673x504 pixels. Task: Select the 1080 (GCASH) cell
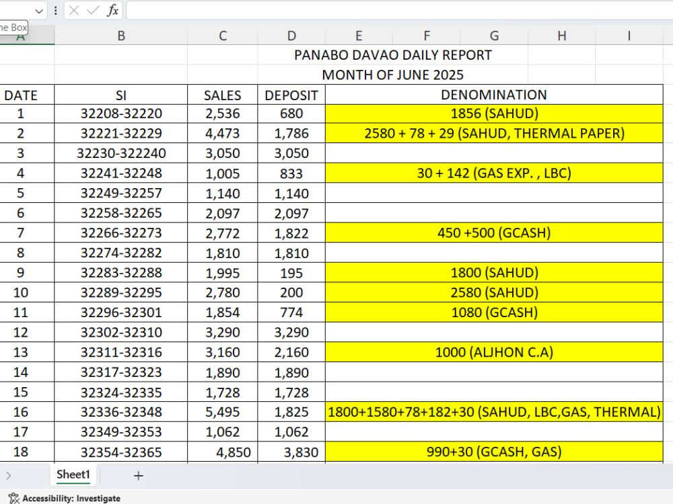point(494,312)
